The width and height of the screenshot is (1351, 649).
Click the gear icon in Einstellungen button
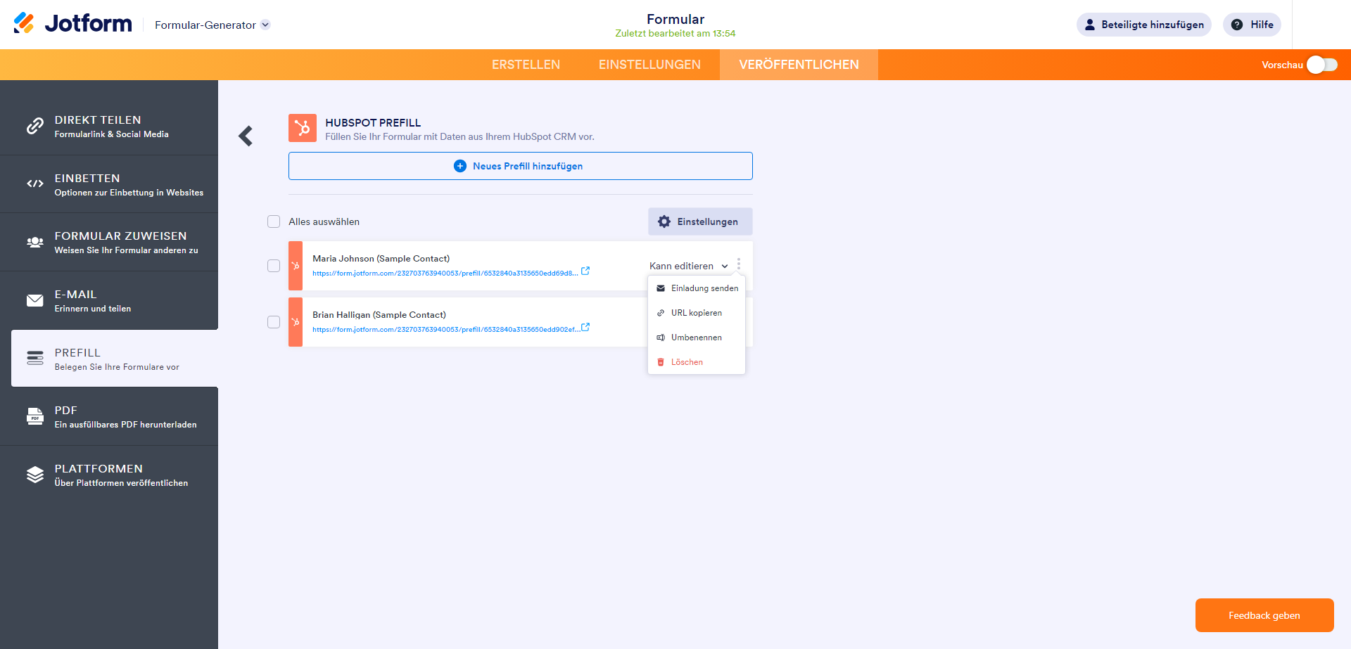664,221
